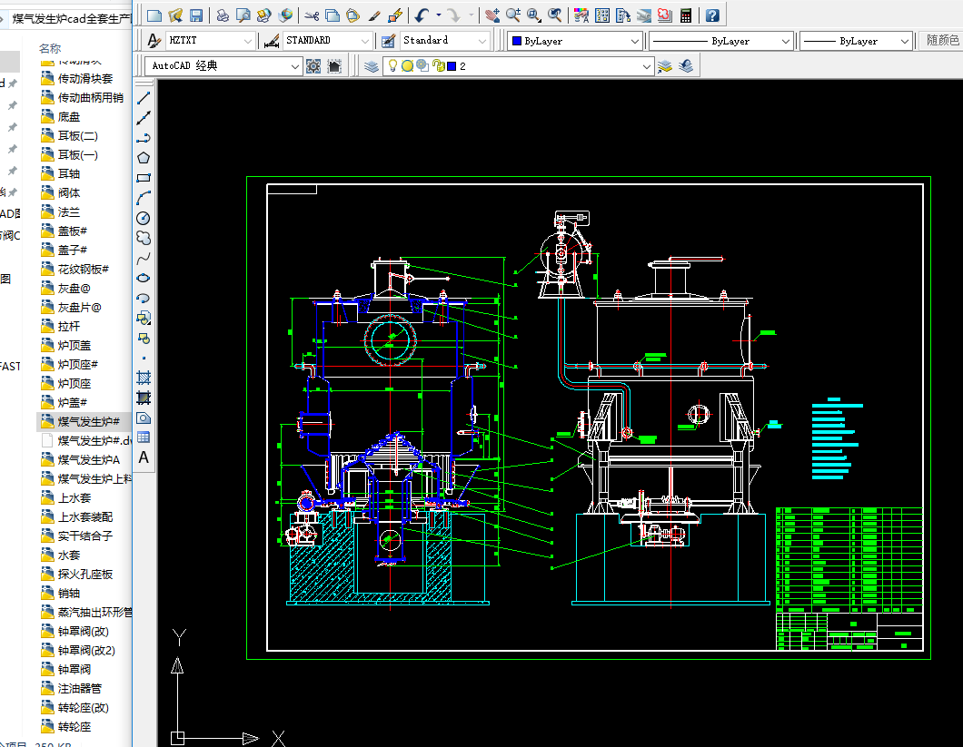Click the Zoom Window icon

533,15
